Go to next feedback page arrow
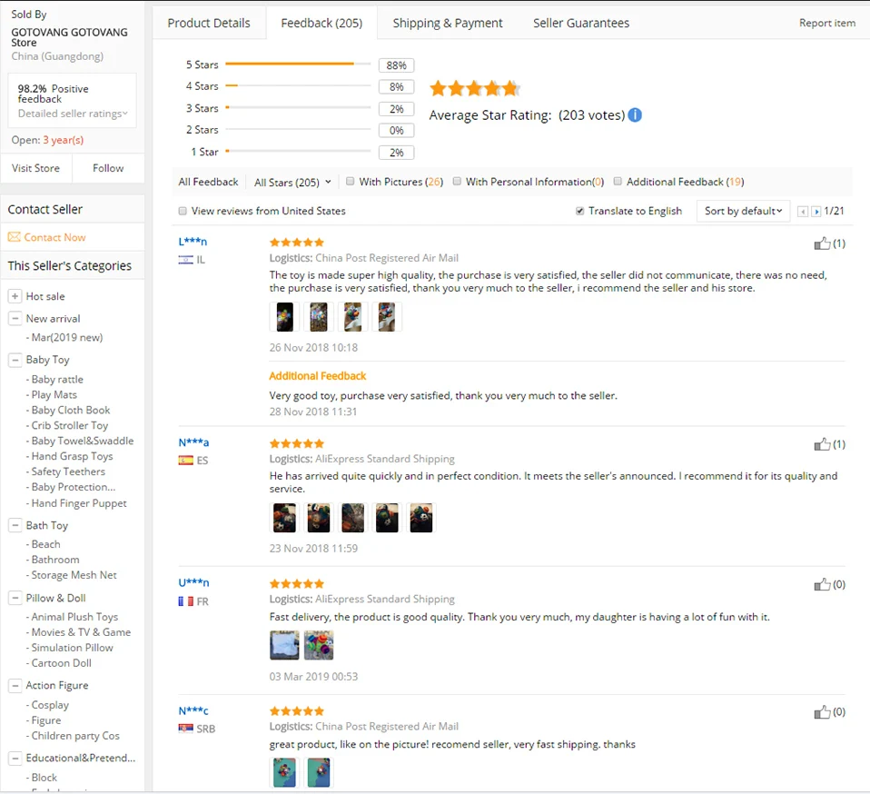The width and height of the screenshot is (870, 794). pyautogui.click(x=816, y=212)
